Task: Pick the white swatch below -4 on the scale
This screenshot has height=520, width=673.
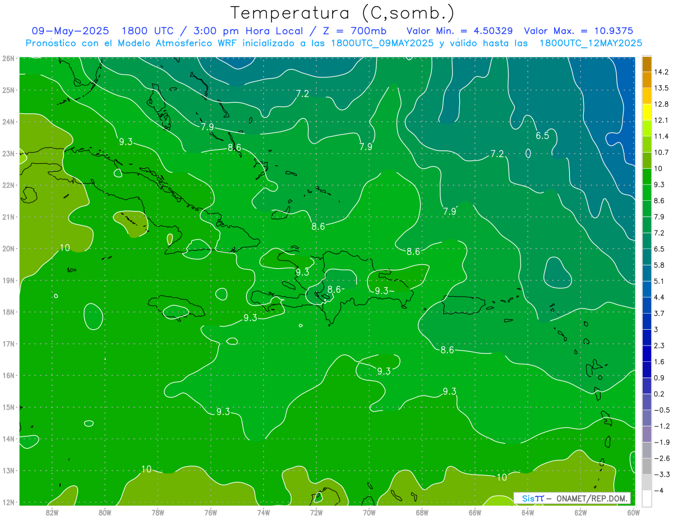Action: (647, 498)
